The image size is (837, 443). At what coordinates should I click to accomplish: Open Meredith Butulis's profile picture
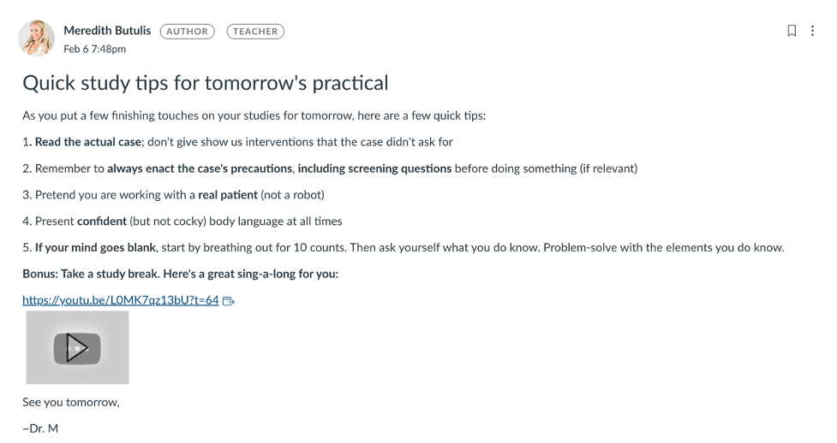point(36,38)
